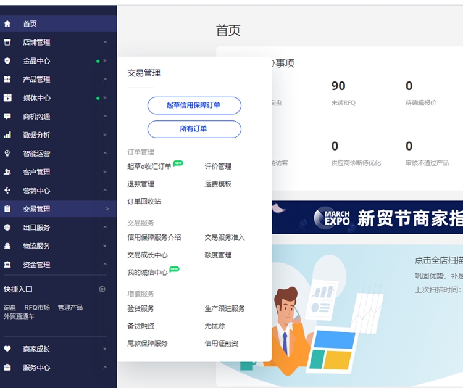Click the home icon beside 首页
Viewport: 463px width, 388px height.
(7, 23)
